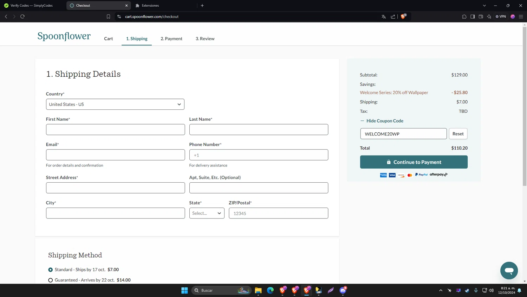Click the Street Address field

pyautogui.click(x=115, y=188)
